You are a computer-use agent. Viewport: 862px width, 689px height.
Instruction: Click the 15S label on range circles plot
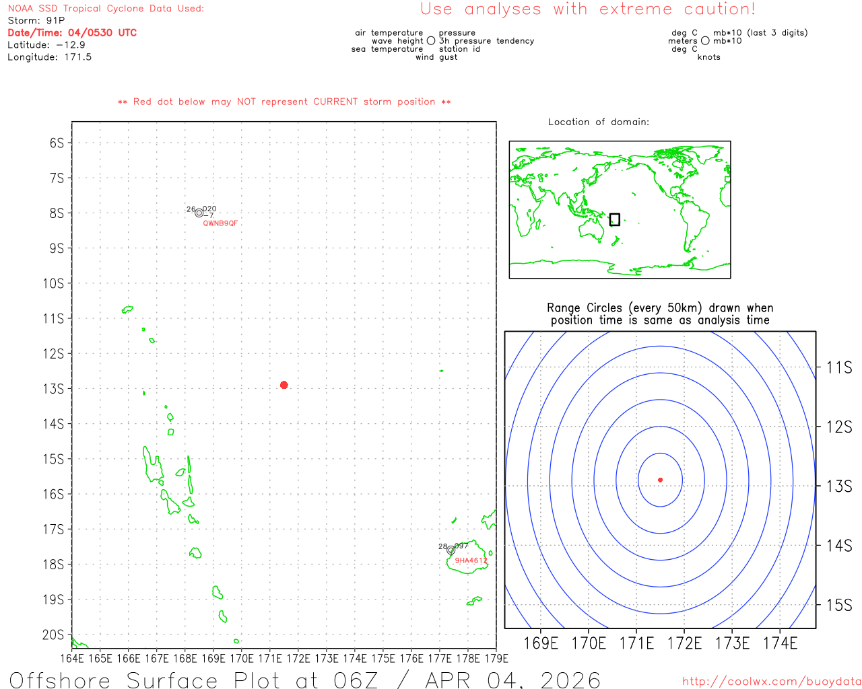point(839,606)
